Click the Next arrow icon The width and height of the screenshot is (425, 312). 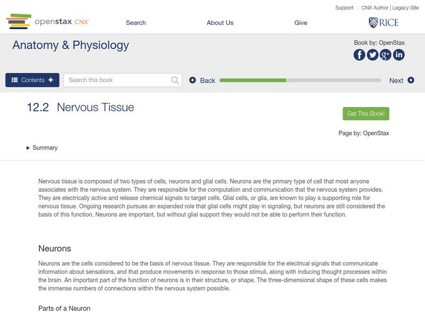point(411,80)
